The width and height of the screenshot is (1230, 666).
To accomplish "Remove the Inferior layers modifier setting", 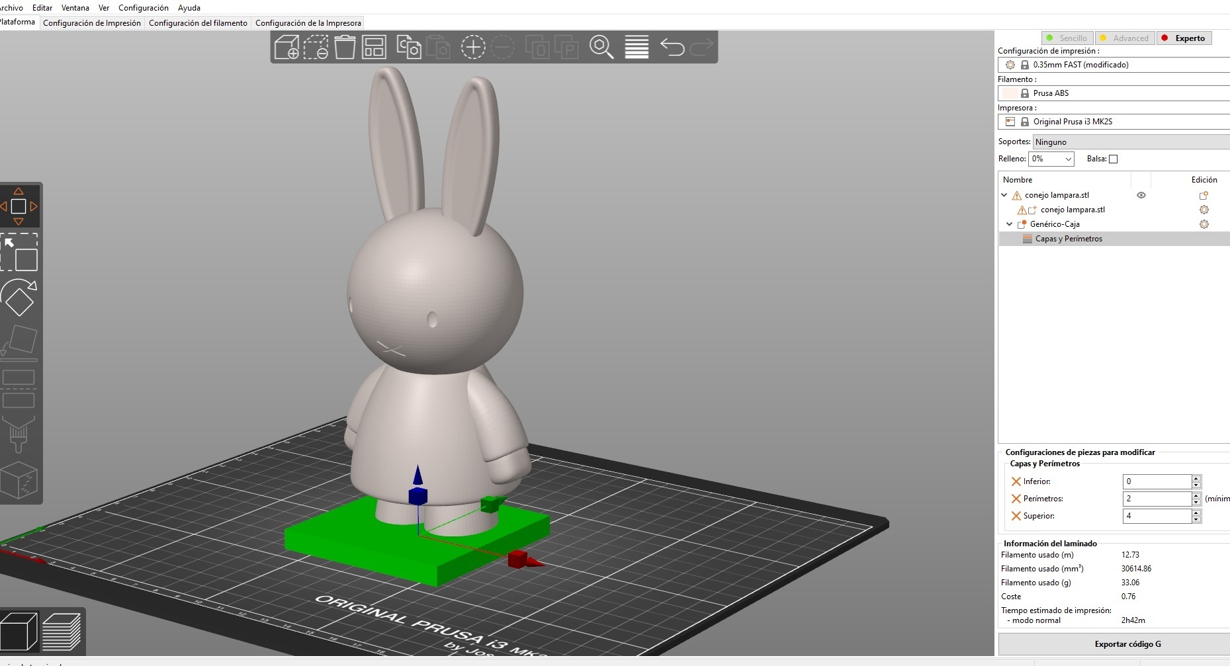I will (x=1016, y=481).
